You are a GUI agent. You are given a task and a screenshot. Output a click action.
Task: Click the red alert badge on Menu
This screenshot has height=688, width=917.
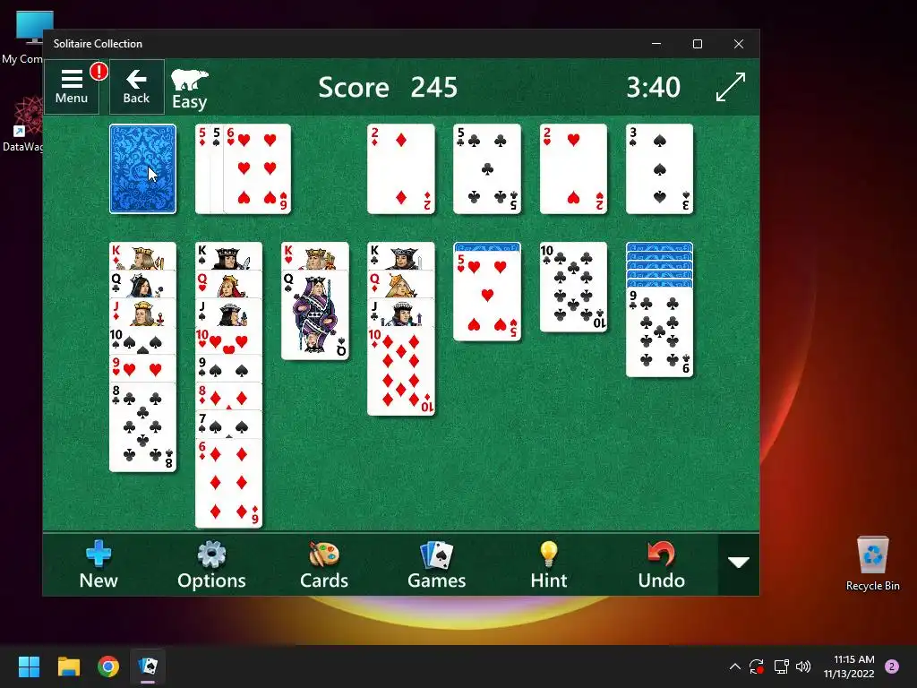point(99,71)
